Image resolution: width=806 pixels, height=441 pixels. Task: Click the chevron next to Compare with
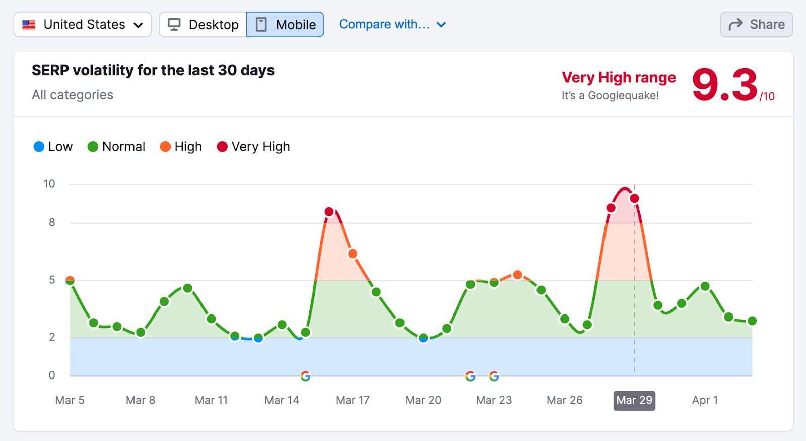pos(441,25)
